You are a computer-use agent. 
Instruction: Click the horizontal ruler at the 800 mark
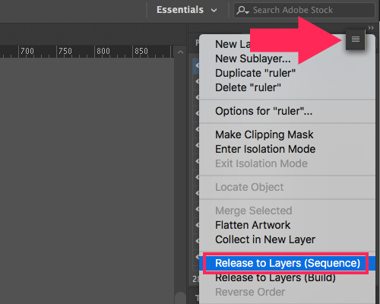[103, 52]
